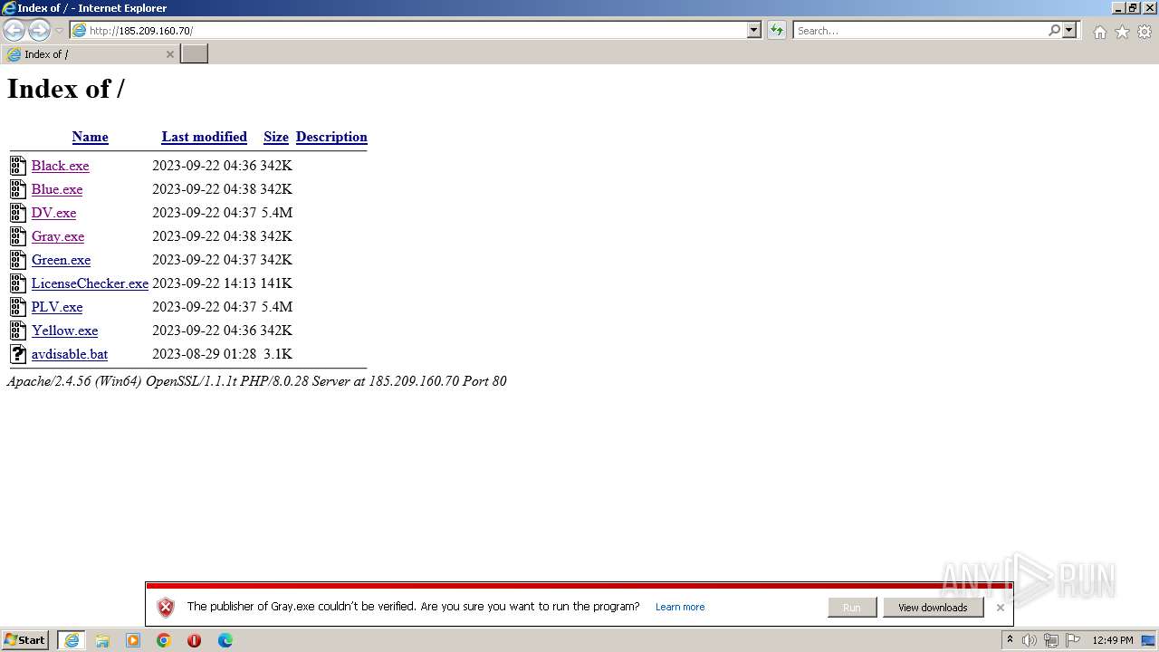Click binary file icon beside Blue.exe
The width and height of the screenshot is (1159, 652).
18,188
